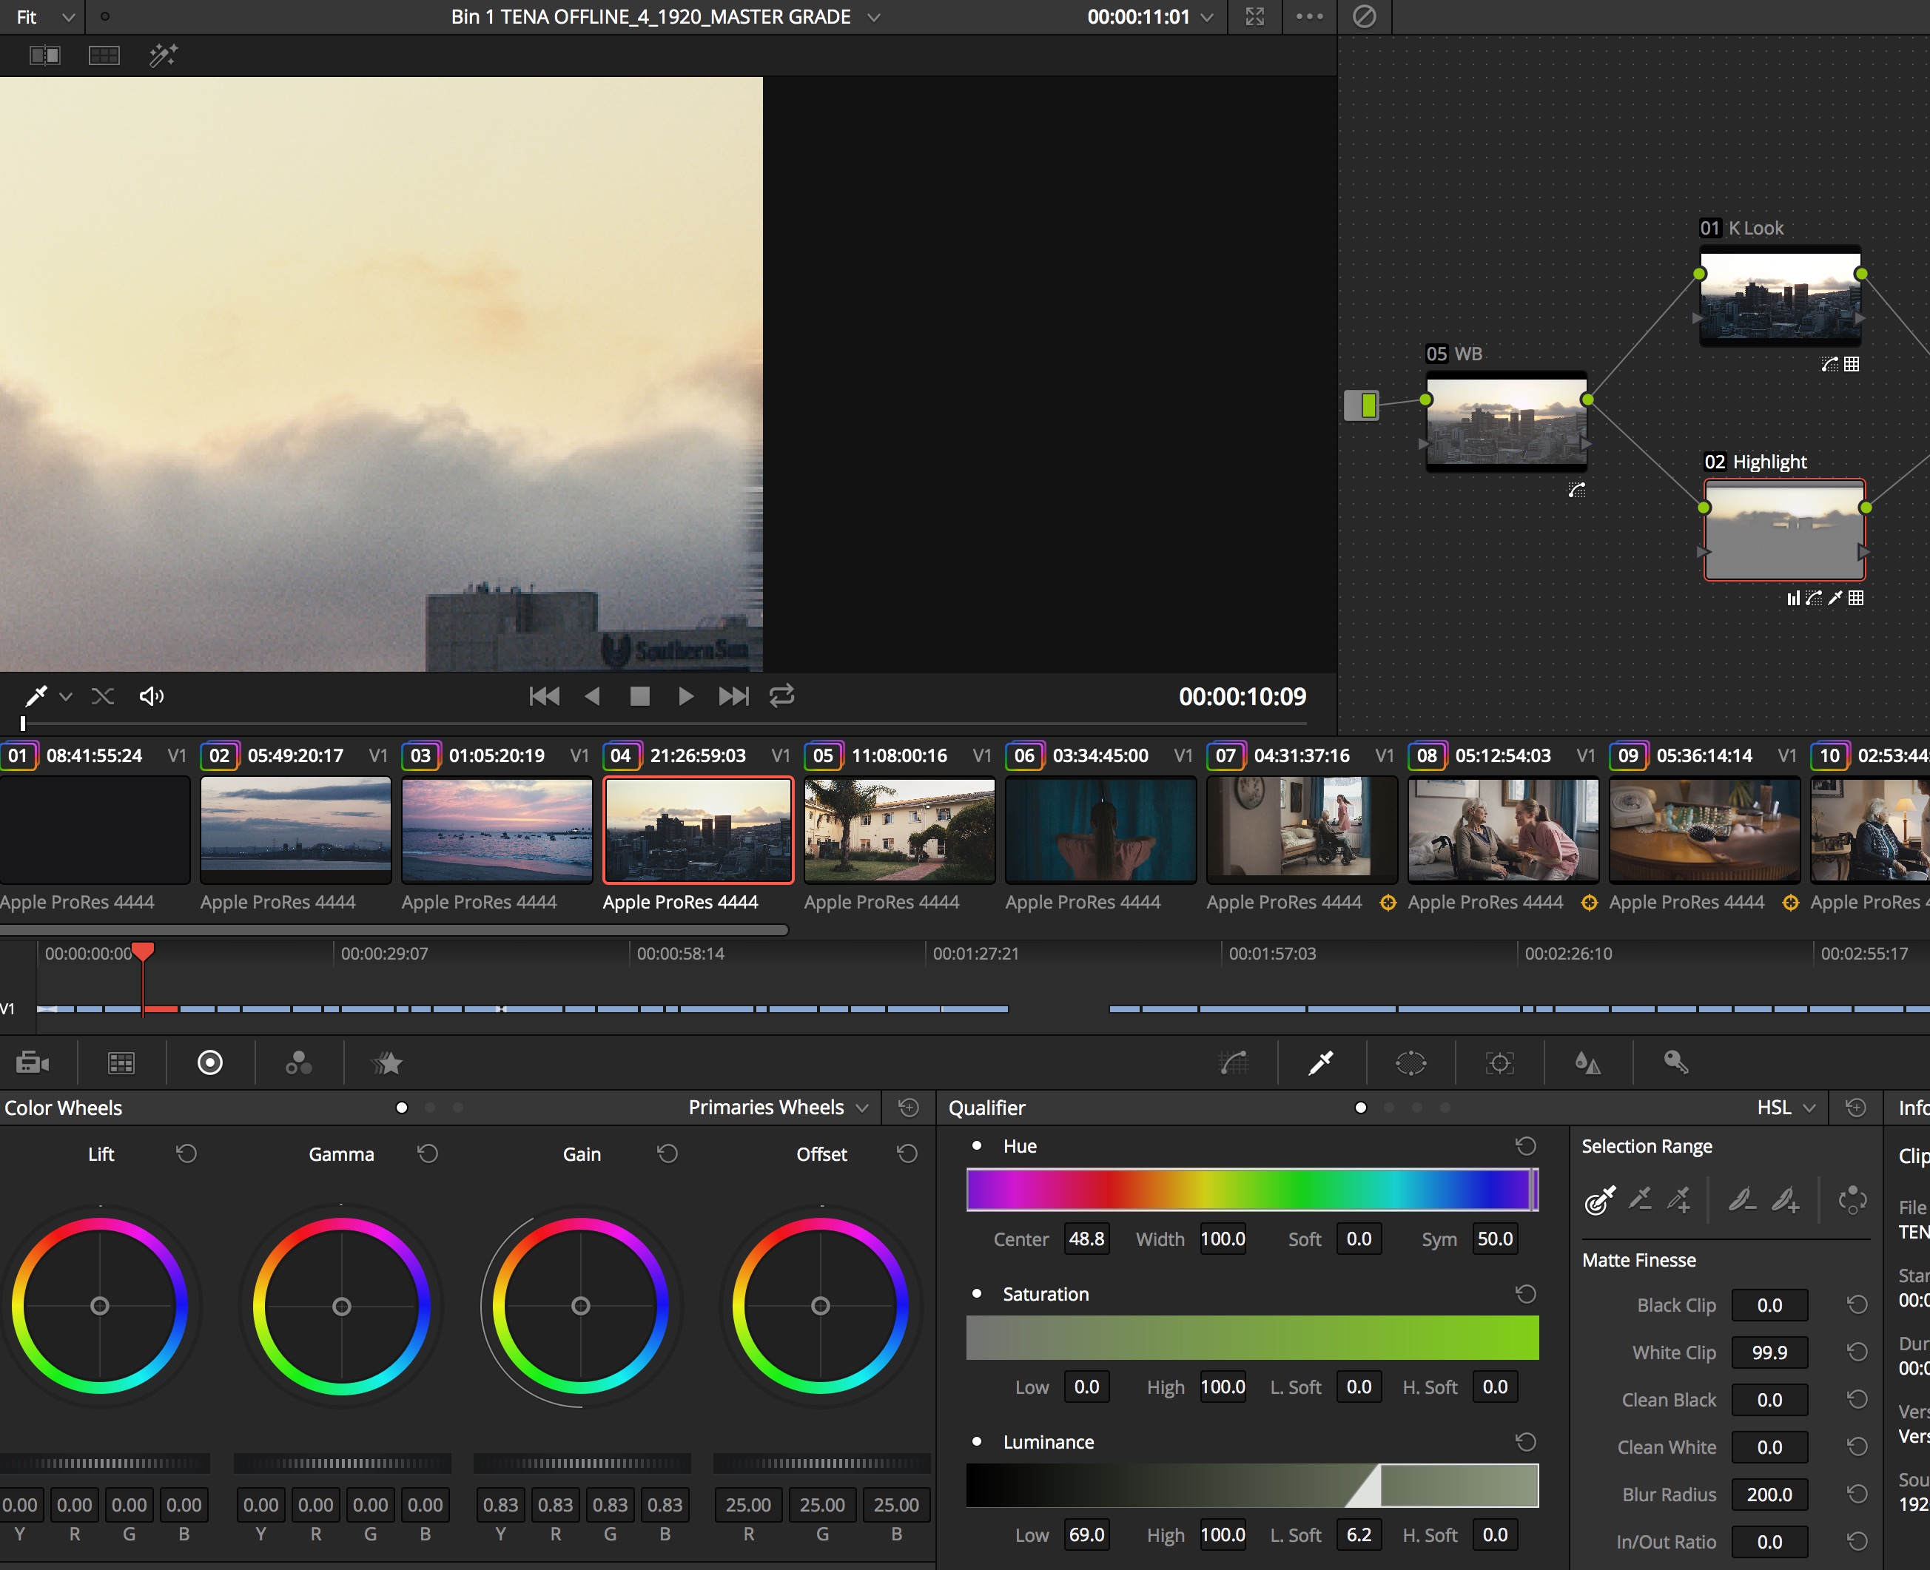Select the feather subtract softness tool
The width and height of the screenshot is (1930, 1570).
[x=1742, y=1200]
